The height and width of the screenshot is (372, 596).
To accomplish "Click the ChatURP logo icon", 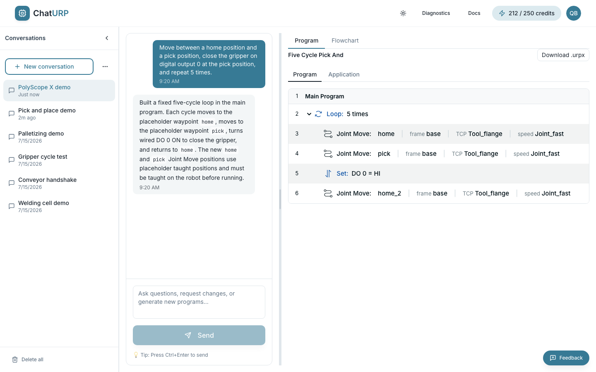I will [22, 13].
